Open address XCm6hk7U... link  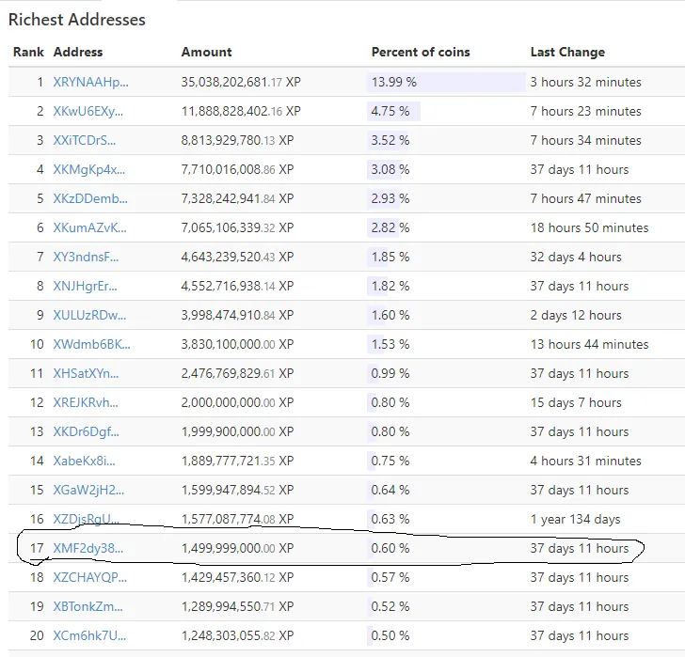pos(89,635)
